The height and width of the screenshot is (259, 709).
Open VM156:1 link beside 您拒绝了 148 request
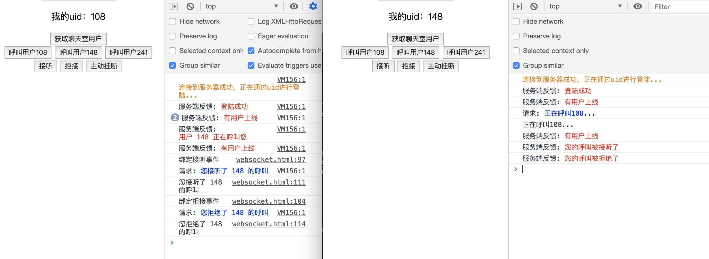[291, 213]
